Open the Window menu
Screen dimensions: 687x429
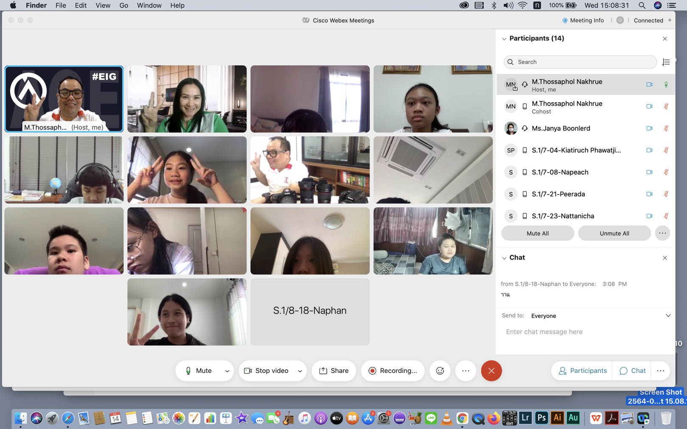pyautogui.click(x=149, y=6)
